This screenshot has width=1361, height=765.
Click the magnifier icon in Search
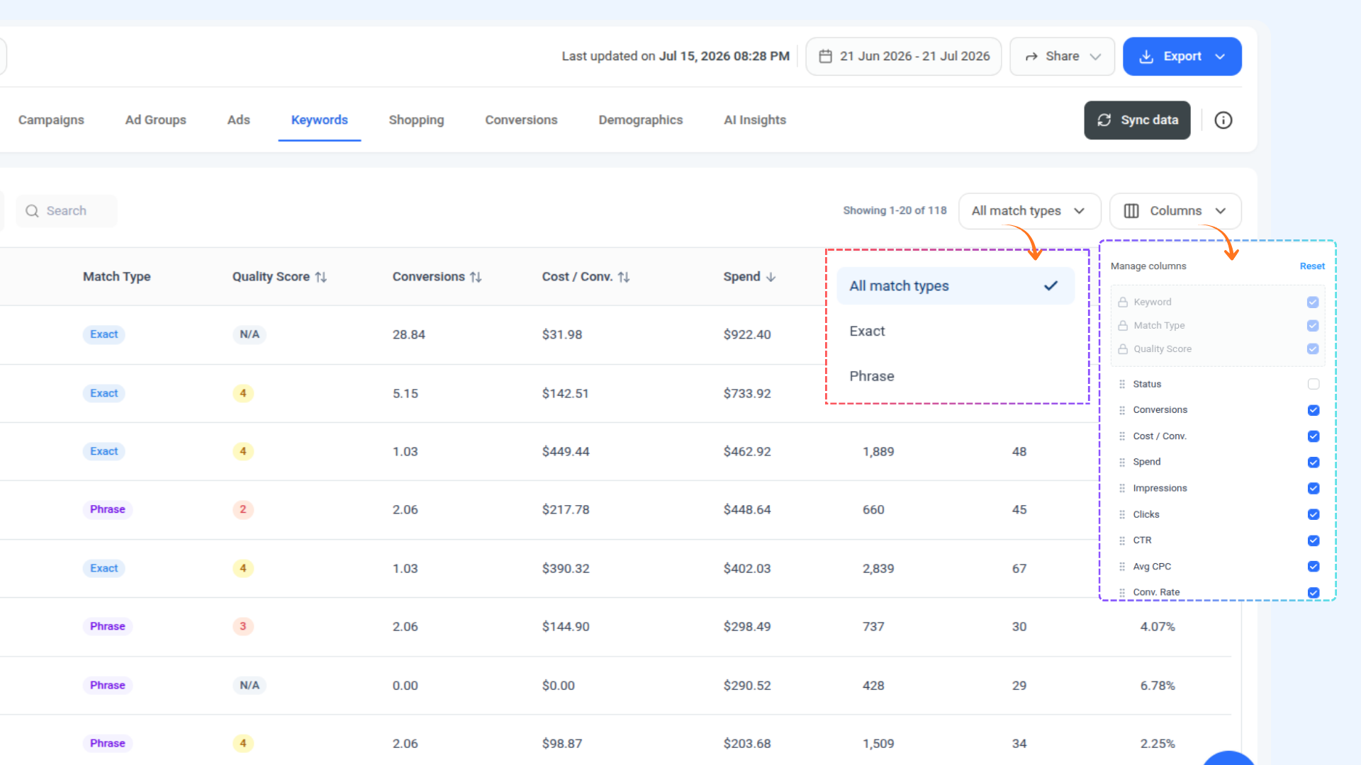click(x=32, y=211)
